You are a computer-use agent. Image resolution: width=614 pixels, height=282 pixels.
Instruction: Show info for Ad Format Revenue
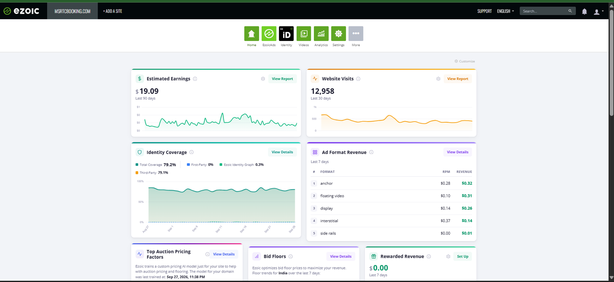coord(371,152)
